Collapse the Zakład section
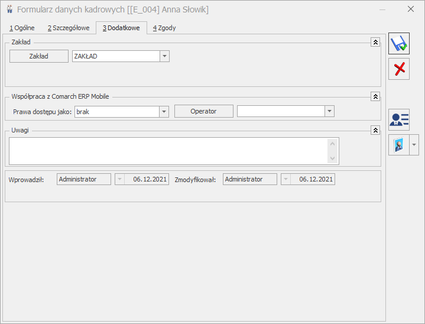This screenshot has width=425, height=324. point(375,42)
